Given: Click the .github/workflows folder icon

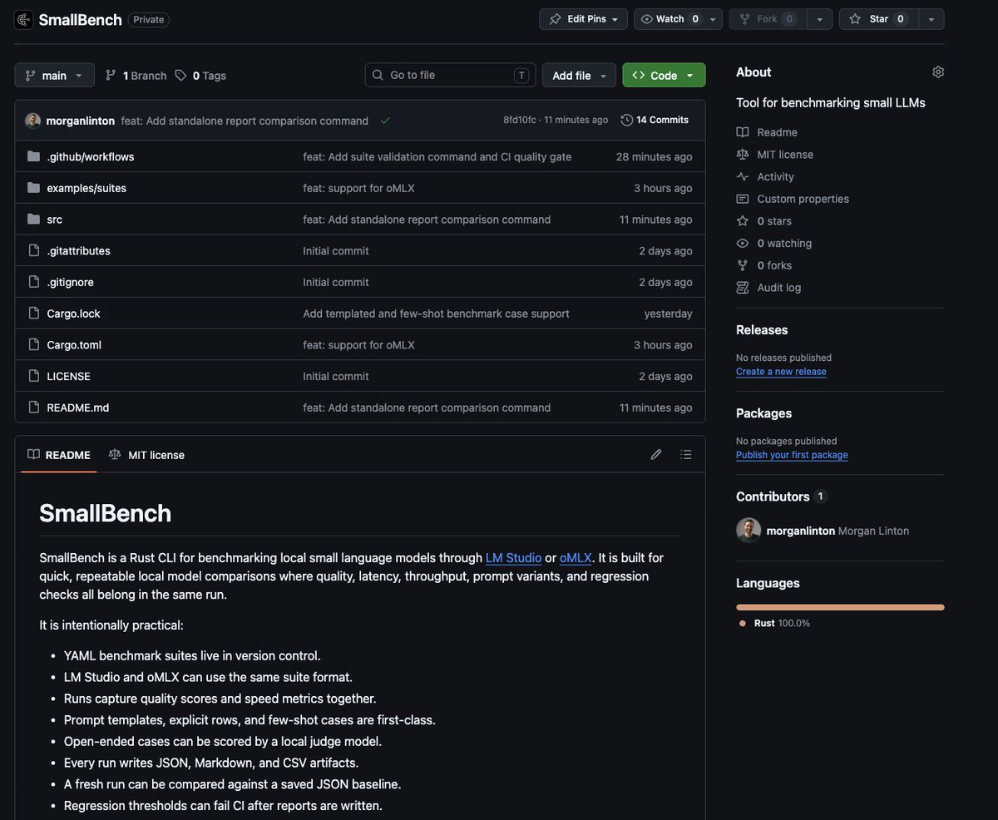Looking at the screenshot, I should 33,156.
